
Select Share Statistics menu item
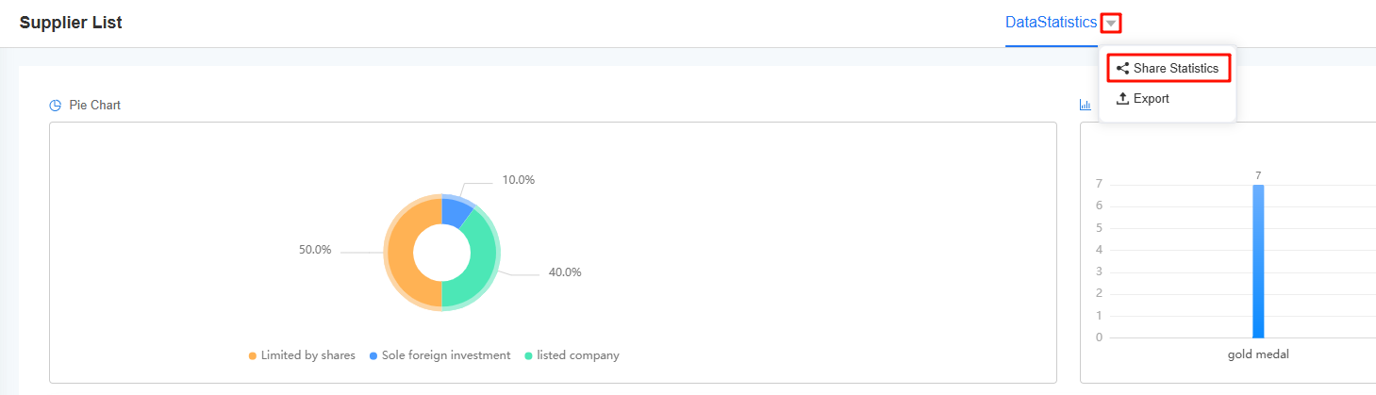coord(1175,69)
